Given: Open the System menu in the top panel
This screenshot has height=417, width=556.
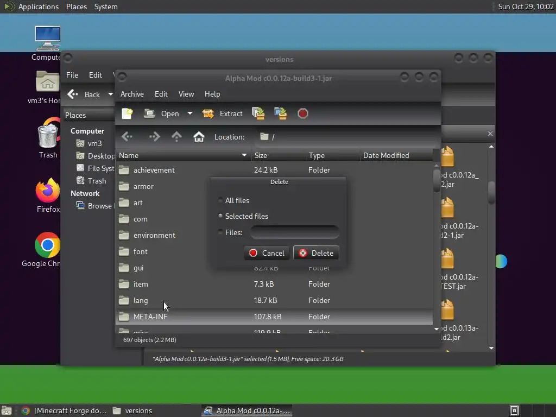Looking at the screenshot, I should pos(106,7).
